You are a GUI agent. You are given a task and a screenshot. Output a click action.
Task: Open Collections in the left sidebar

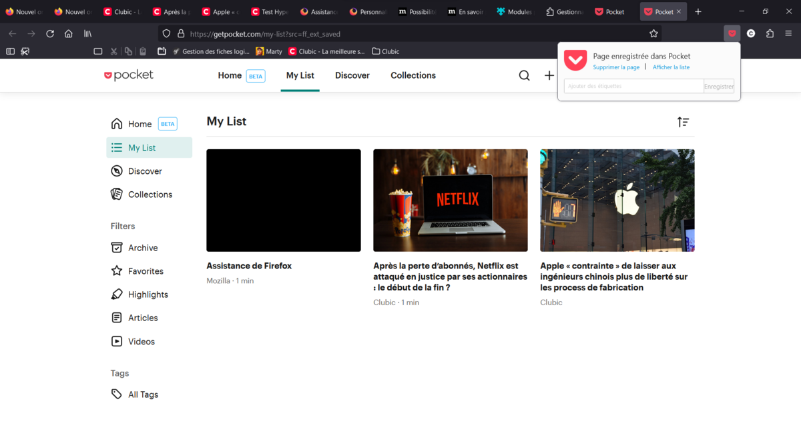point(142,195)
